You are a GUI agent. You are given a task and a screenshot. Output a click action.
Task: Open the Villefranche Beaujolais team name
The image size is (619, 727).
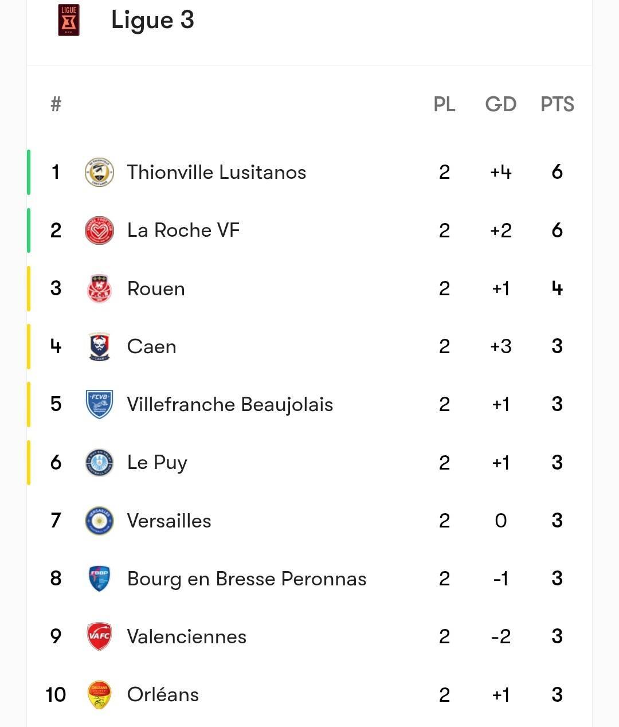pos(230,405)
